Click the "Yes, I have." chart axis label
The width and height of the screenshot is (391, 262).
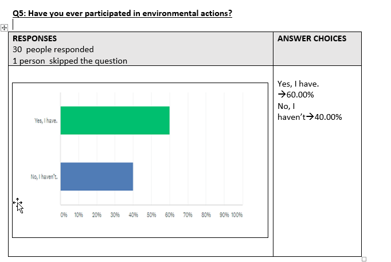coord(46,121)
